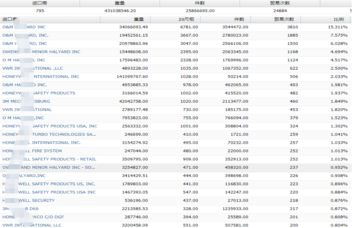Screen dimensions: 352x228
Task: Select the percentage 15.311%
Action: point(337,27)
